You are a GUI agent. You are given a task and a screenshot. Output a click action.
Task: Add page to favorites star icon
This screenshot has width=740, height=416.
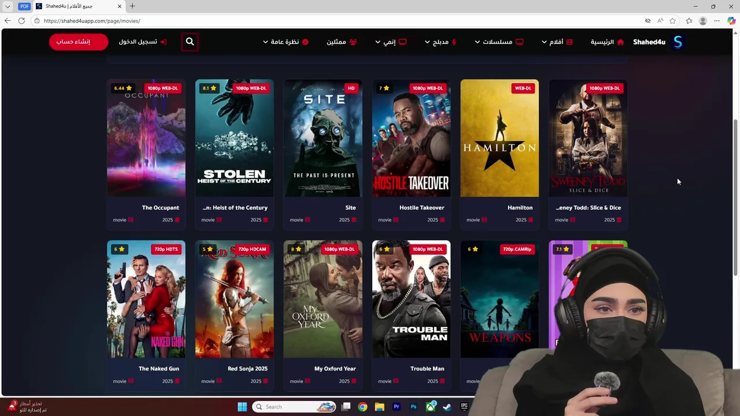pos(672,21)
